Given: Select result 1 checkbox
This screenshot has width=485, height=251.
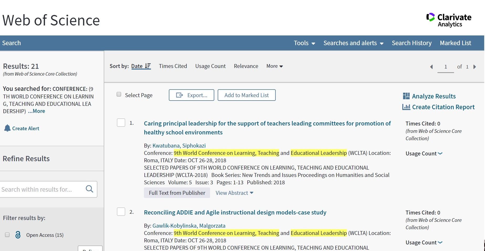Looking at the screenshot, I should tap(121, 123).
